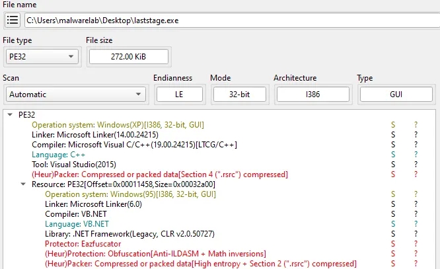Viewport: 440px width, 269px height.
Task: Click S link for Eazfuscator protector row
Action: [x=393, y=244]
